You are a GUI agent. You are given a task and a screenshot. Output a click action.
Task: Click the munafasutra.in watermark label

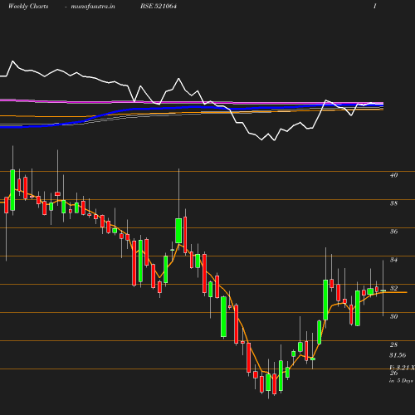93,6
